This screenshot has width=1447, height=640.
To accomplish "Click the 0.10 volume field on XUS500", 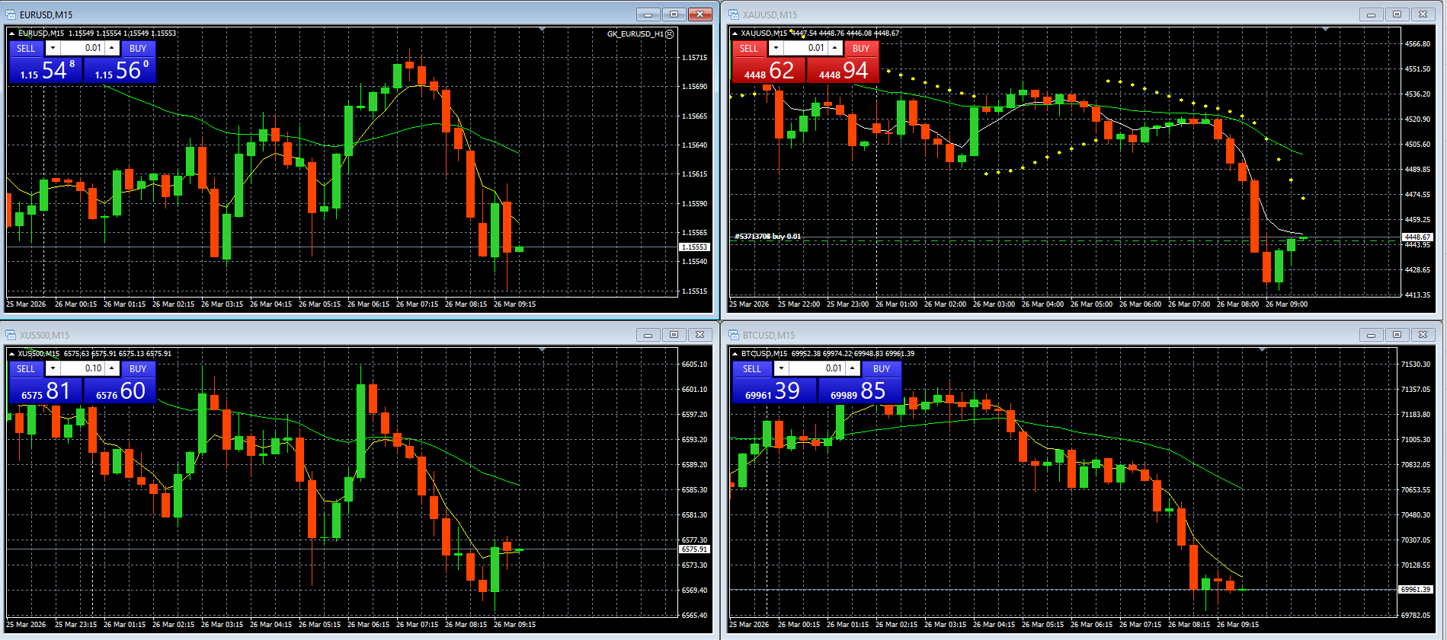I will coord(82,368).
